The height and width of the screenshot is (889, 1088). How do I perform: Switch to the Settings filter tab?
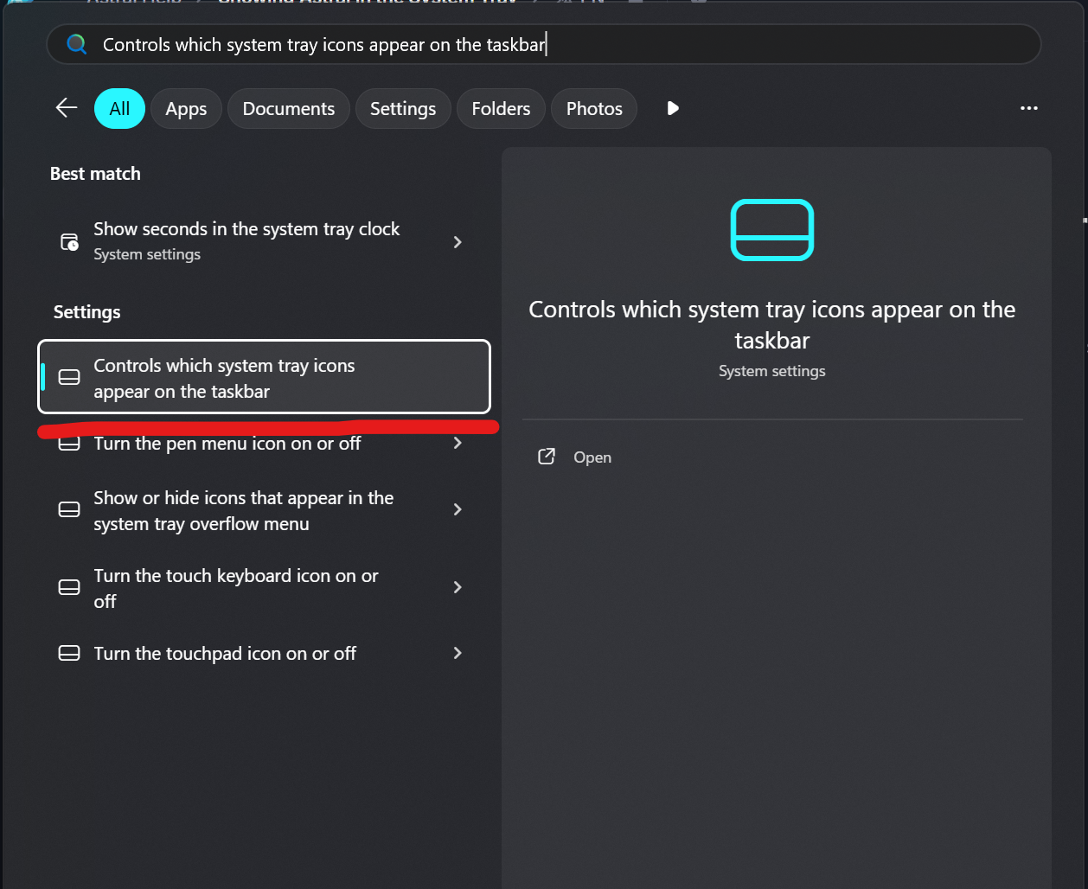pyautogui.click(x=403, y=109)
